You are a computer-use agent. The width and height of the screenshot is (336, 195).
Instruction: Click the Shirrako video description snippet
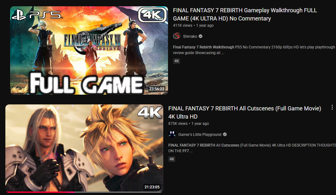click(x=254, y=50)
